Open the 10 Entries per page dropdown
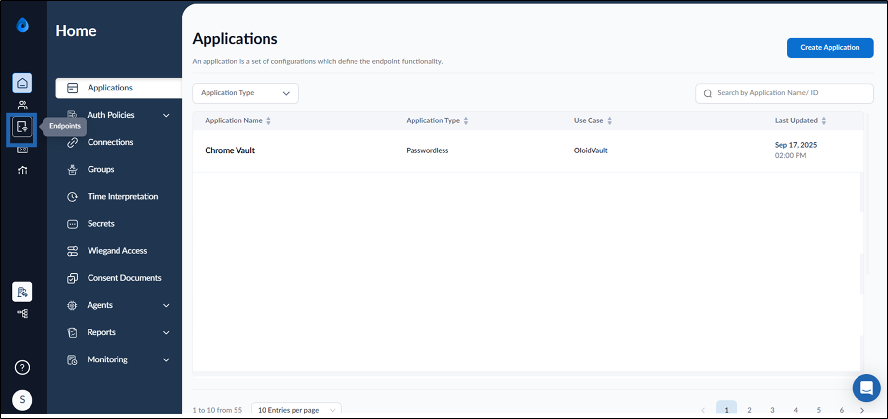 tap(296, 410)
